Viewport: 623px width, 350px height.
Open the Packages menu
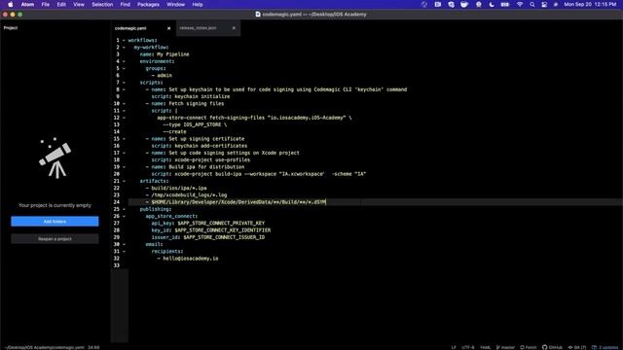click(148, 4)
